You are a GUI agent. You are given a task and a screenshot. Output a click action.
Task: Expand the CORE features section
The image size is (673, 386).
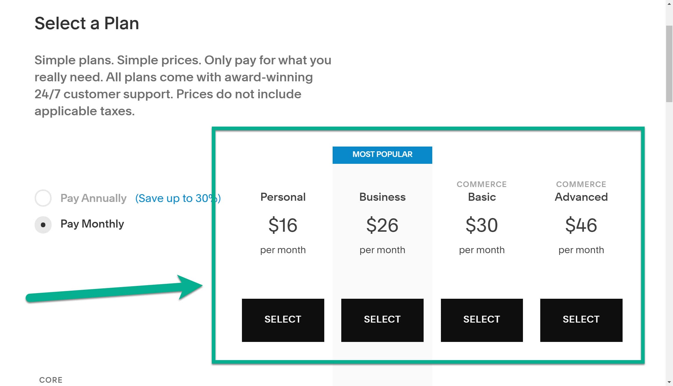(x=51, y=380)
